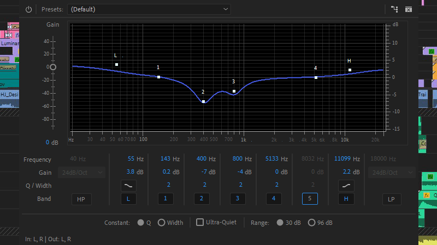Image resolution: width=437 pixels, height=245 pixels.
Task: Click the 400 Hz frequency value
Action: pyautogui.click(x=202, y=158)
